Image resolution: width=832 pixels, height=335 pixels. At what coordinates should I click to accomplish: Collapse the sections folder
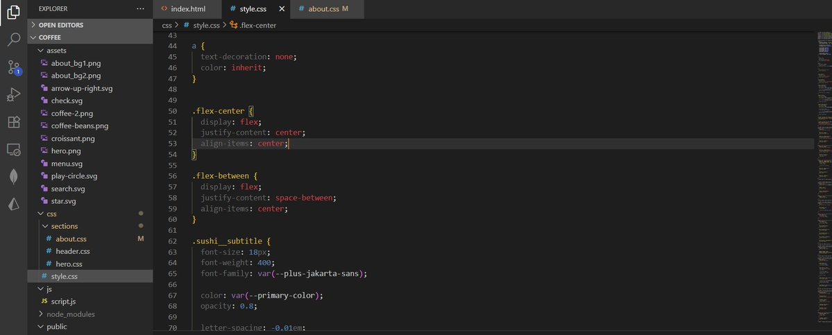coord(90,226)
